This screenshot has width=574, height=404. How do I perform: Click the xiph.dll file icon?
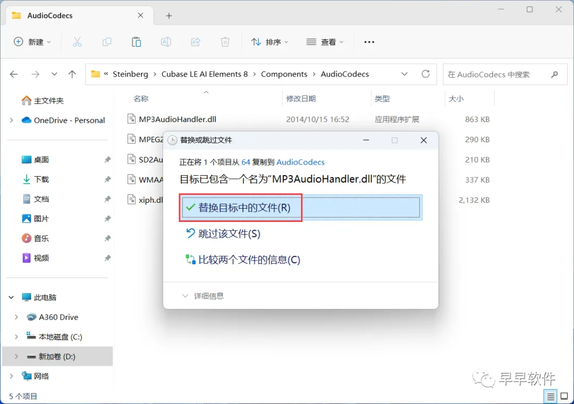point(131,200)
